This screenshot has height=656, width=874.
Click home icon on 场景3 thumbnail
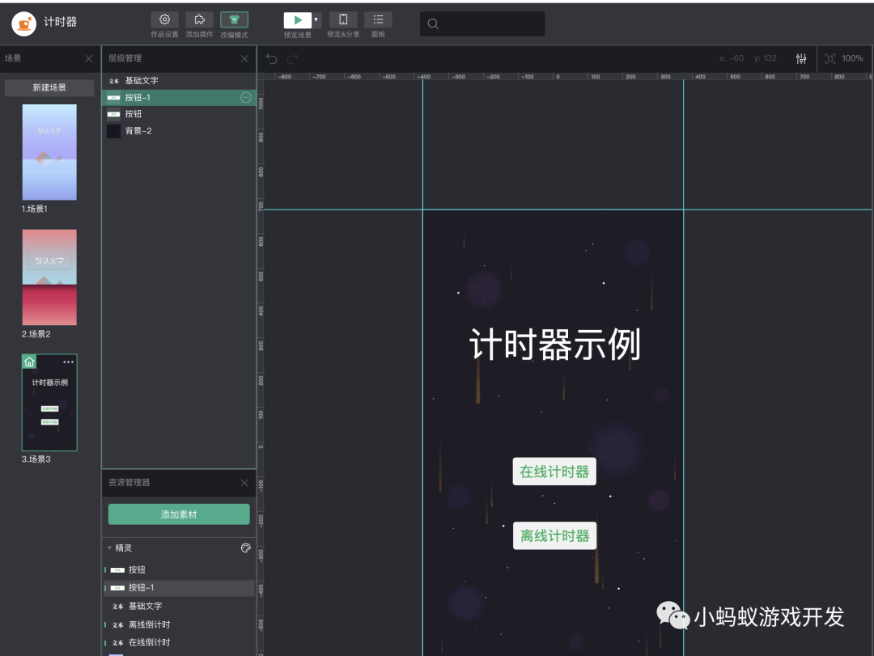pos(30,362)
